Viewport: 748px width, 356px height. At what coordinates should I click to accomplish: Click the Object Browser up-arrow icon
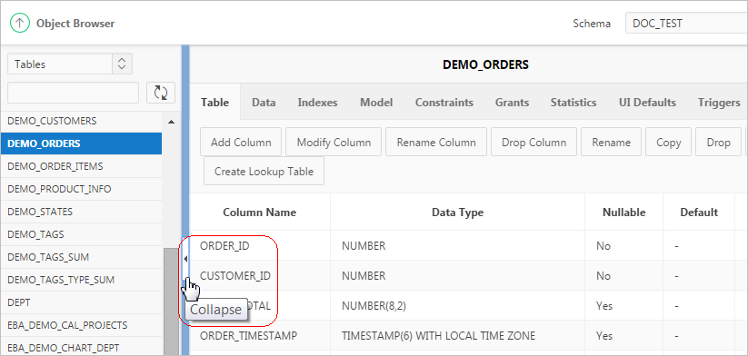20,23
